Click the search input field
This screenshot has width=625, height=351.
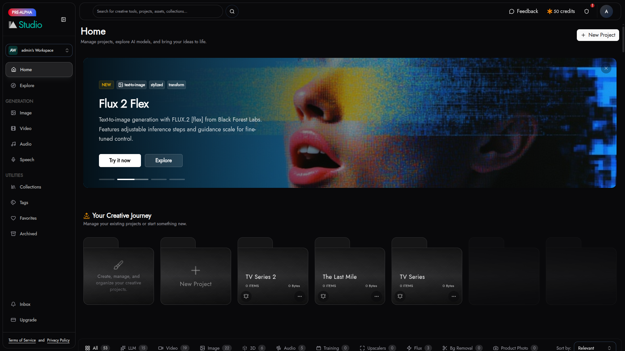158,11
